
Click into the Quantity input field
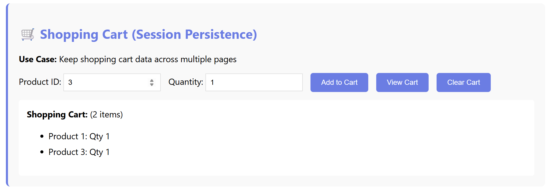[254, 82]
